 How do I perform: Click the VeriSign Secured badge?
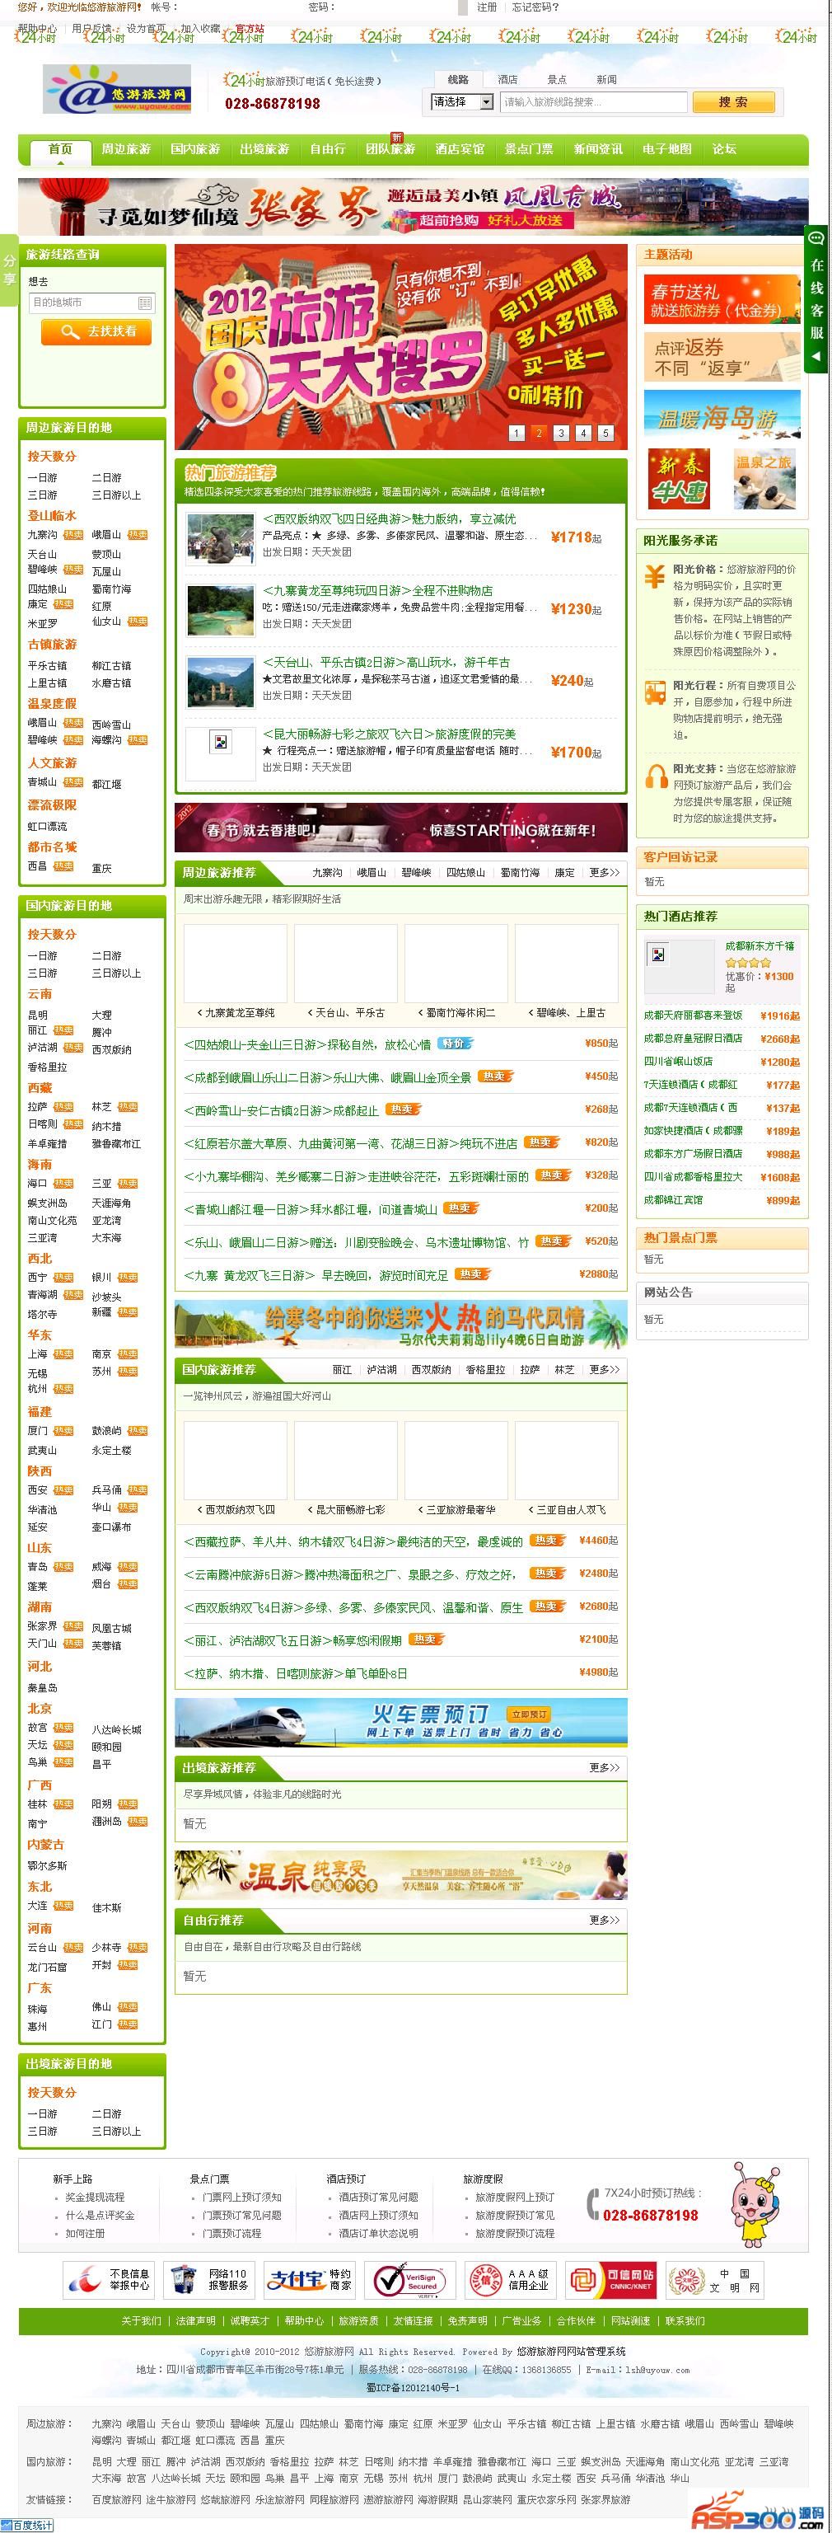[x=409, y=2279]
